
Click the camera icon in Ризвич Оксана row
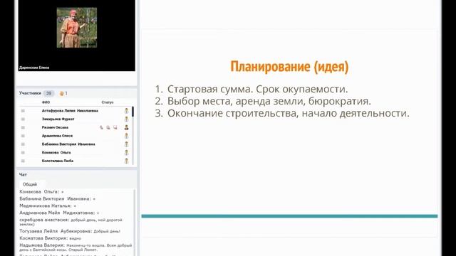[108, 127]
